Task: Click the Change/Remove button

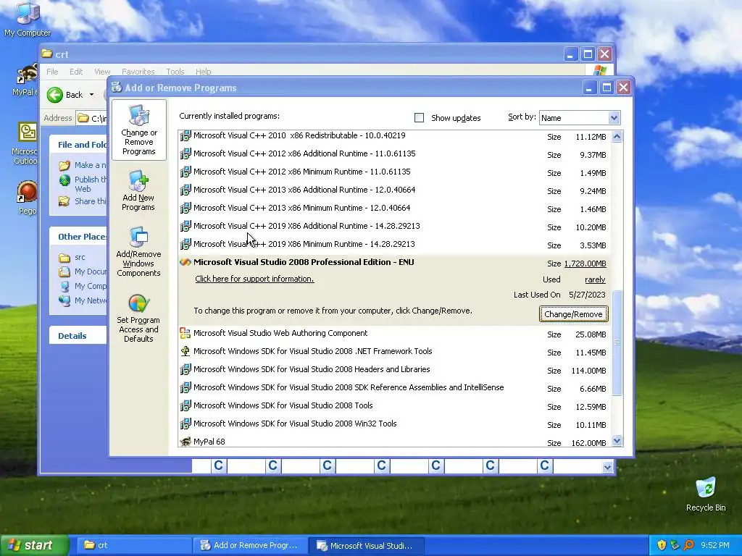Action: (x=574, y=314)
